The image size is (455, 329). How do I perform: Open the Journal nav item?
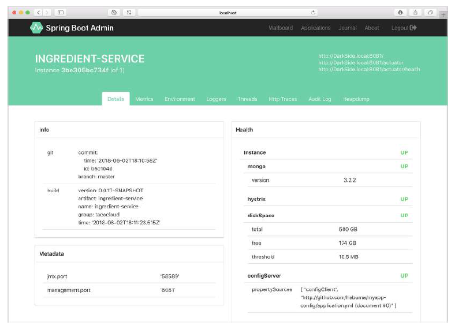pyautogui.click(x=348, y=28)
